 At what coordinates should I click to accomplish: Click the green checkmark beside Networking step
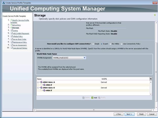pos(11,25)
